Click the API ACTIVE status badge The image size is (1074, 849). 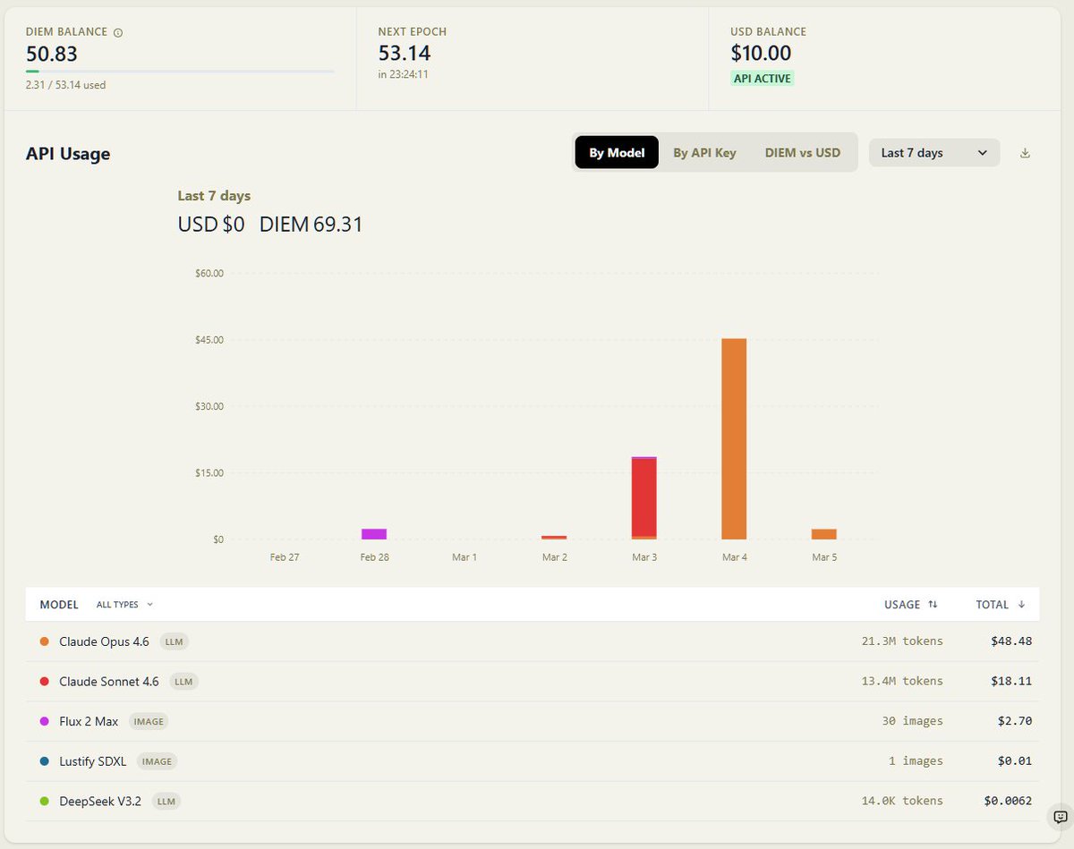[763, 79]
